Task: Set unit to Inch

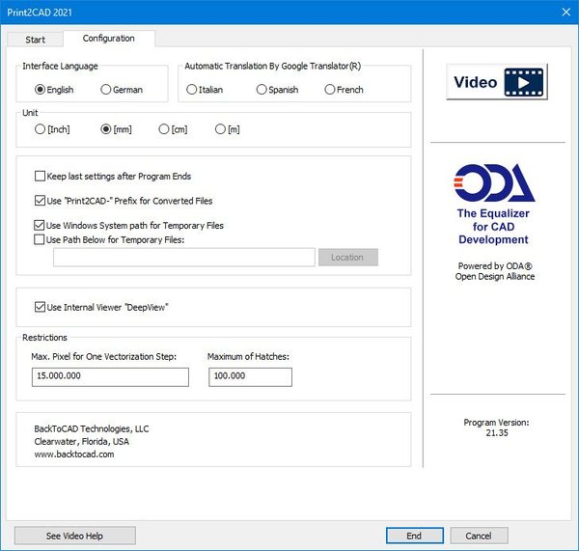Action: [x=40, y=129]
